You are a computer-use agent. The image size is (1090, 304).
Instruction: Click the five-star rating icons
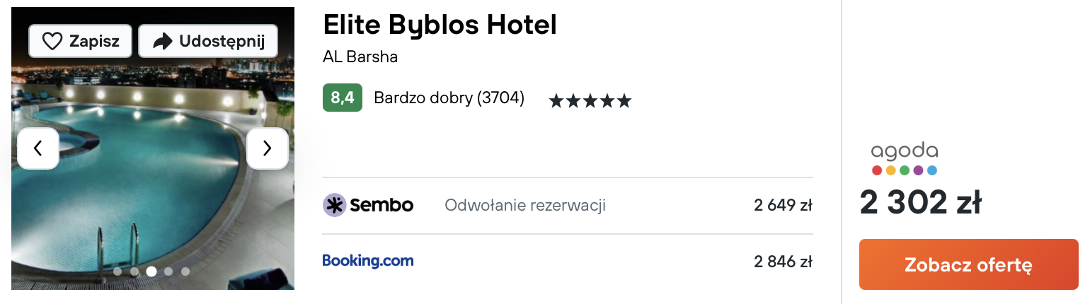point(590,101)
